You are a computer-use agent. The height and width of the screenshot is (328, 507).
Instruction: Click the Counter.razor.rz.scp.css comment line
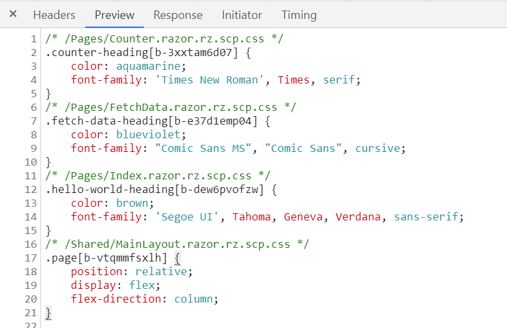(164, 38)
